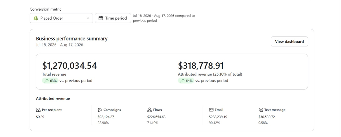The image size is (341, 137).
Task: Click the calendar icon on Time period
Action: tap(101, 18)
